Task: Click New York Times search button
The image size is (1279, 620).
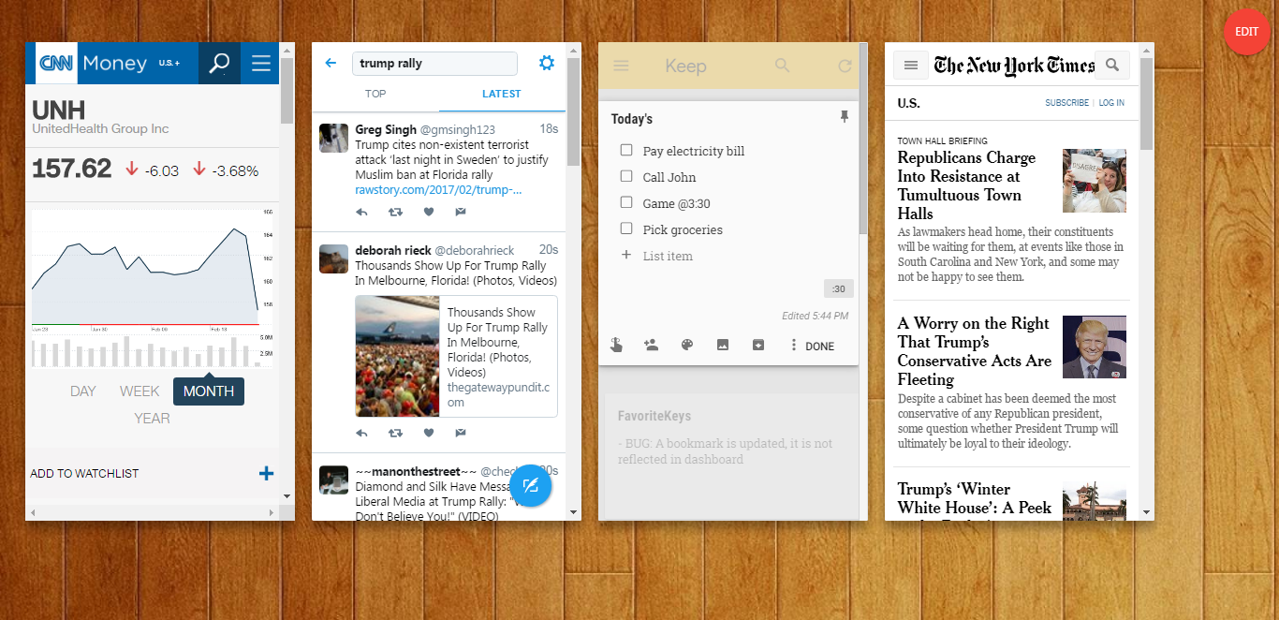Action: click(x=1112, y=65)
